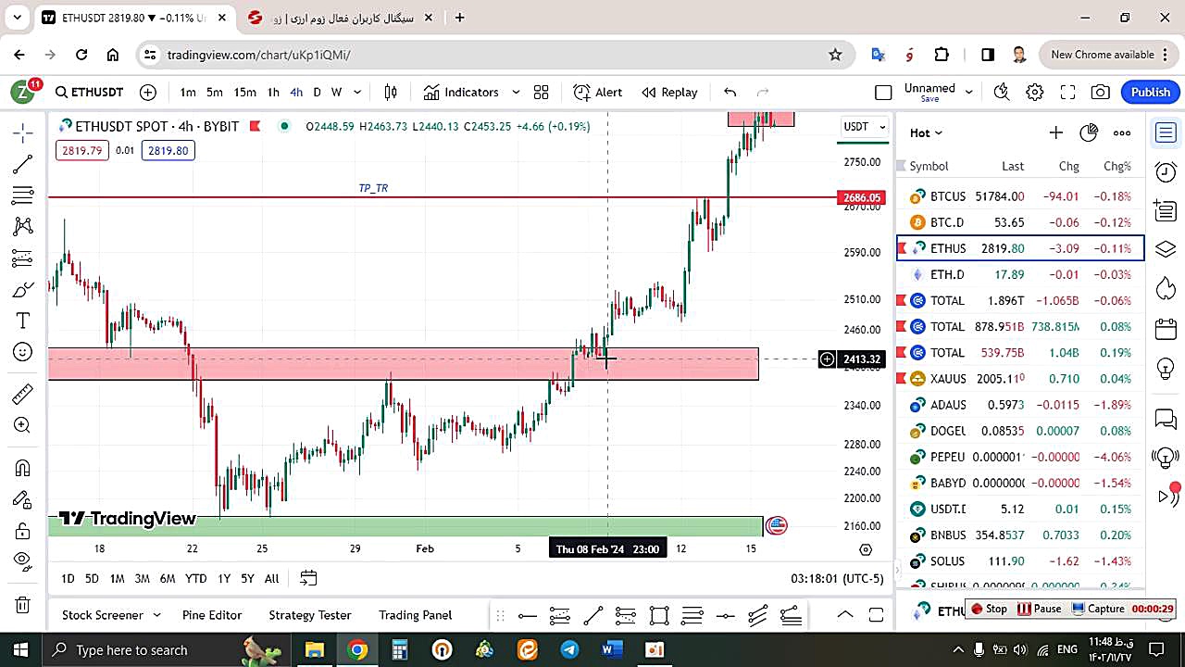Open Telegram from the taskbar
The width and height of the screenshot is (1185, 667).
569,649
